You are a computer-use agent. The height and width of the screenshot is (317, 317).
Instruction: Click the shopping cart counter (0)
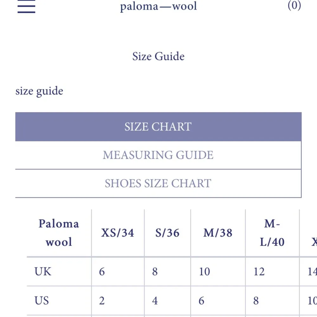(294, 5)
